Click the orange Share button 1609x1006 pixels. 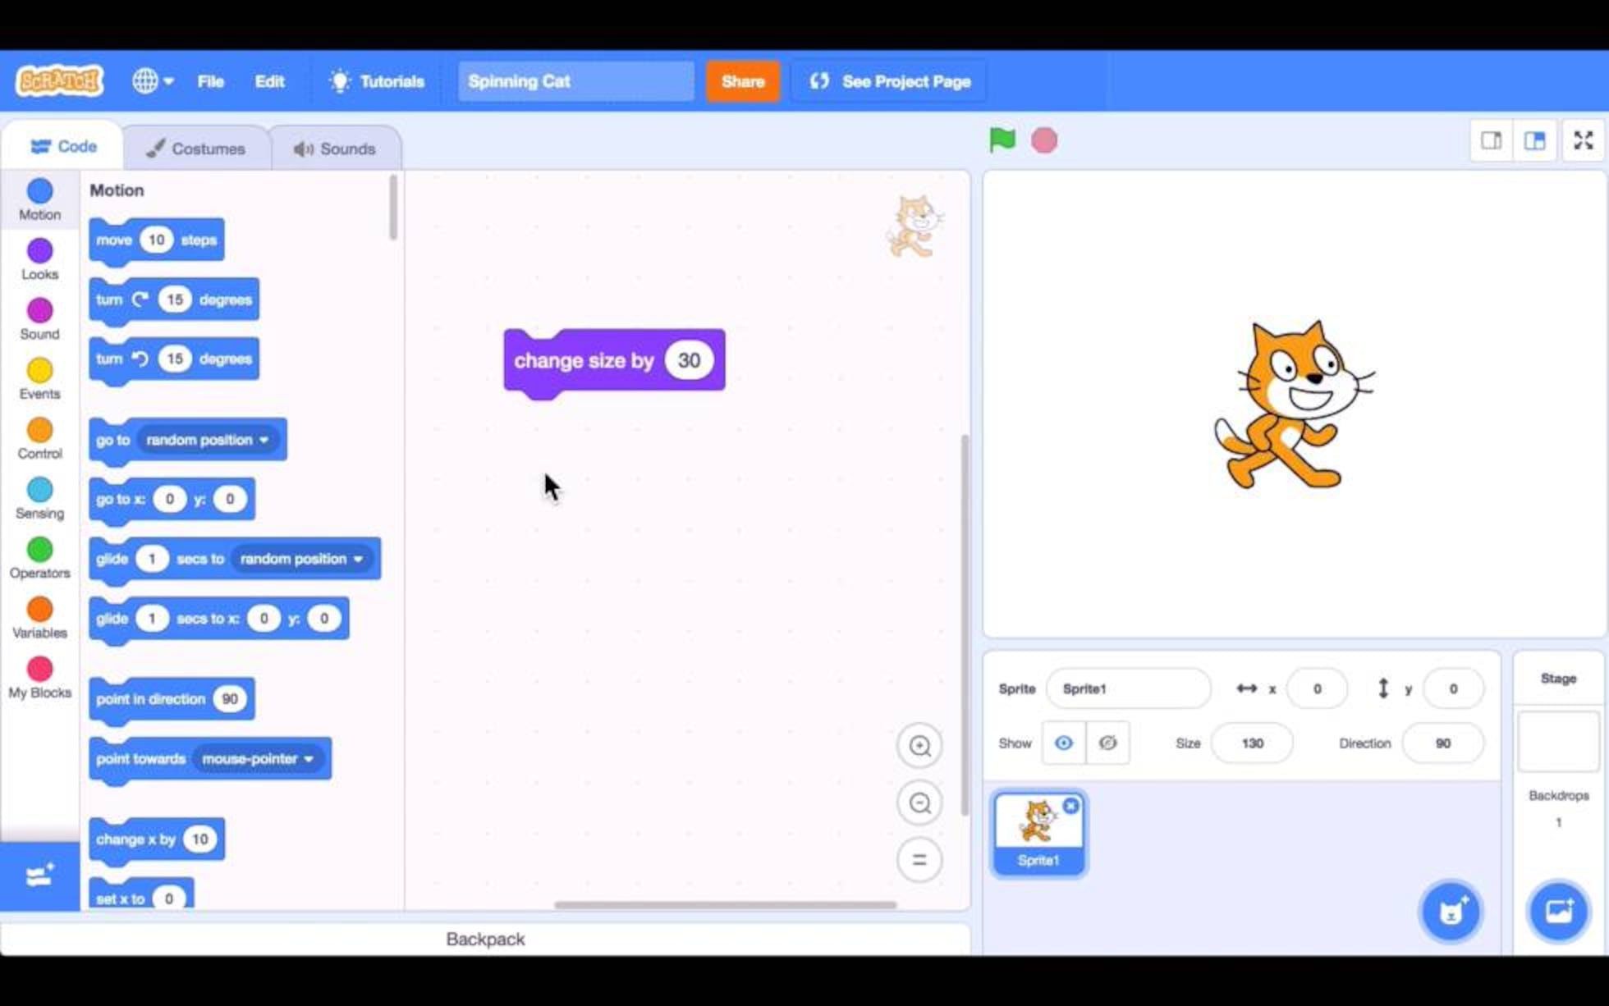coord(742,81)
